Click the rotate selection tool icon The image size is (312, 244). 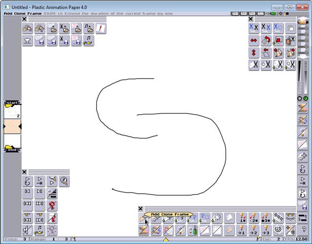(x=266, y=40)
